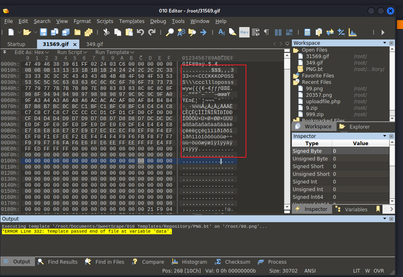Click the Hex Operations plus-minus icon
The image size is (403, 277).
pyautogui.click(x=341, y=32)
